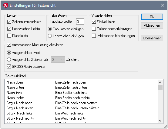The image size is (168, 129).
Task: Apply settings with Übernehmen button
Action: click(x=152, y=38)
